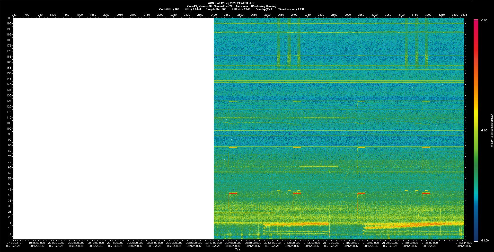
Task: Click the 2400 tick on top axis
Action: coord(214,15)
